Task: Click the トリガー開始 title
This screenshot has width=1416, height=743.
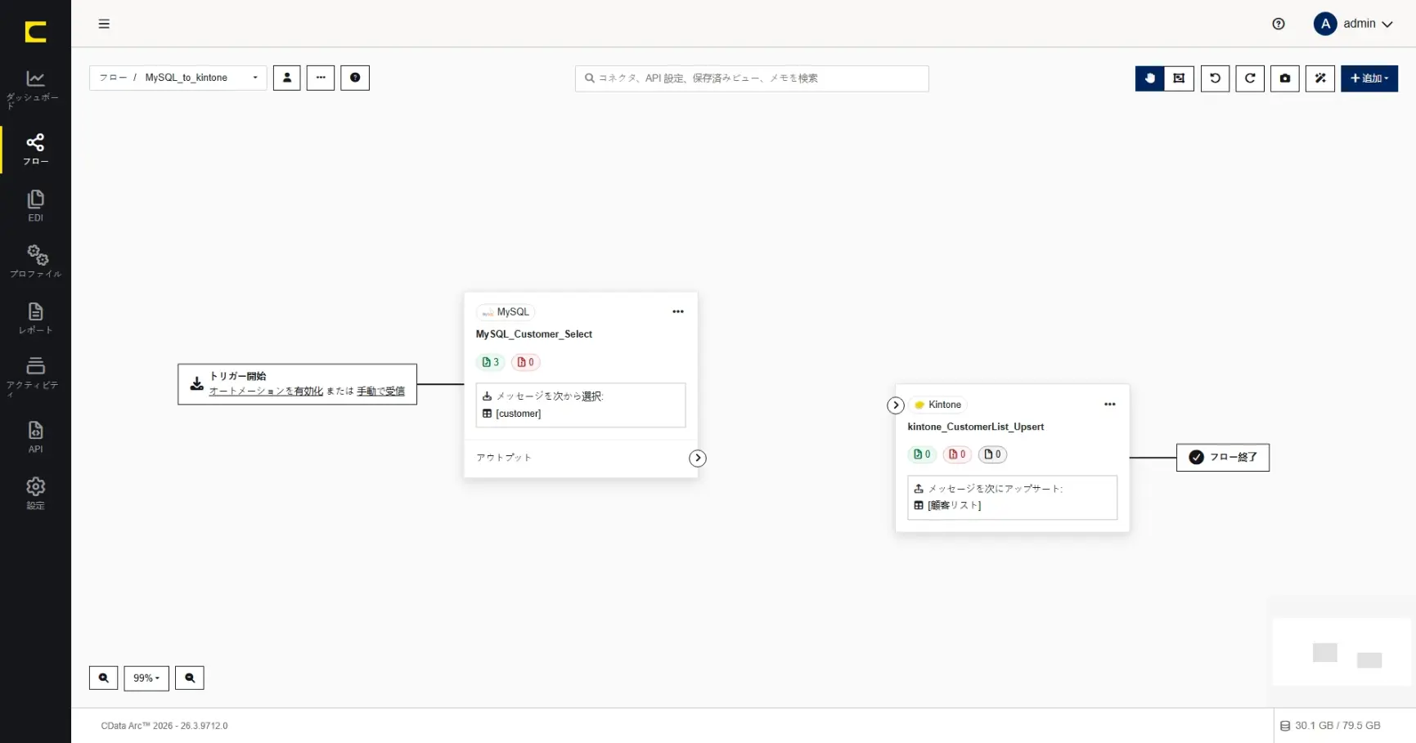Action: click(x=238, y=376)
